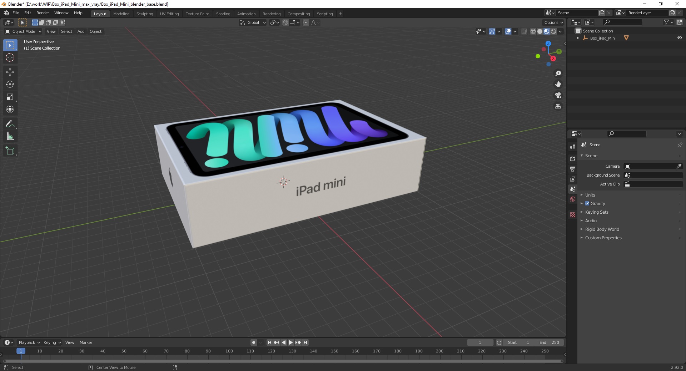Choose the Transform tool in the toolbar
Screen dimensions: 686x371
coord(10,110)
